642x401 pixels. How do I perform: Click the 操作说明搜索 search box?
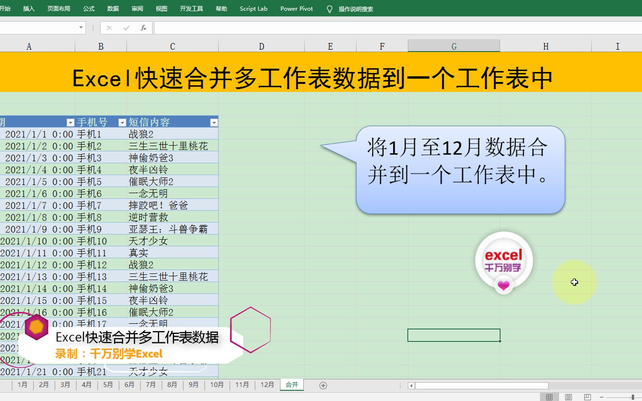(356, 9)
